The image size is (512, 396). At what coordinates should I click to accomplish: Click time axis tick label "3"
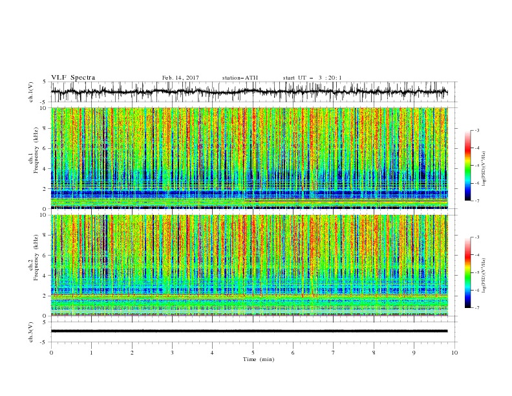[172, 353]
